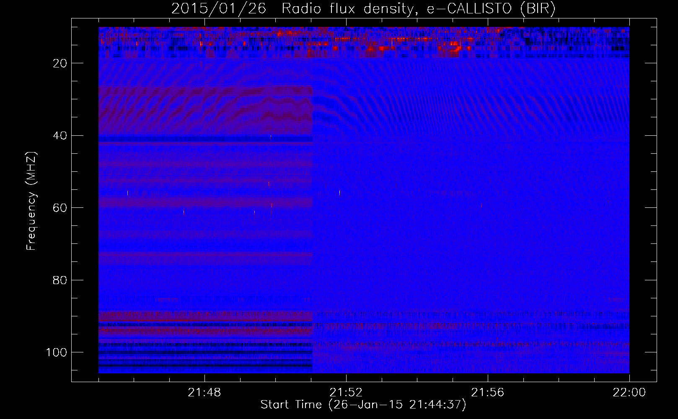678x419 pixels.
Task: Click the 'Start Time (26-Jan-15 21:44:37)' label
Action: pyautogui.click(x=363, y=405)
